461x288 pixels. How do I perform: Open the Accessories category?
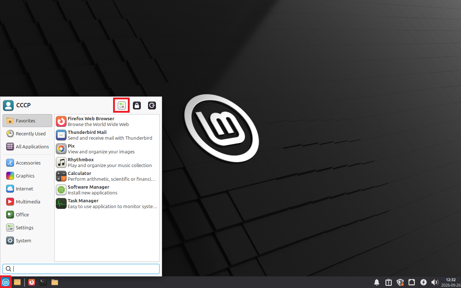pos(27,163)
